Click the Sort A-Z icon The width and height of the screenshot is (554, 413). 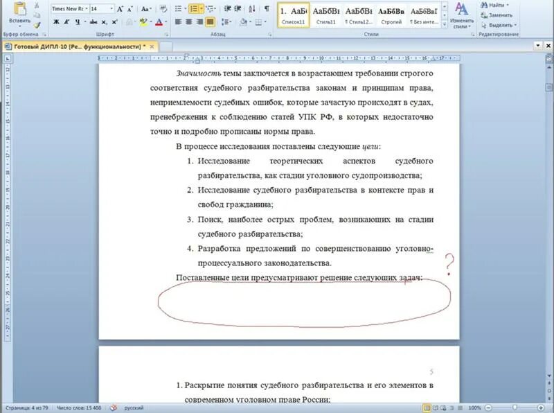pos(252,9)
